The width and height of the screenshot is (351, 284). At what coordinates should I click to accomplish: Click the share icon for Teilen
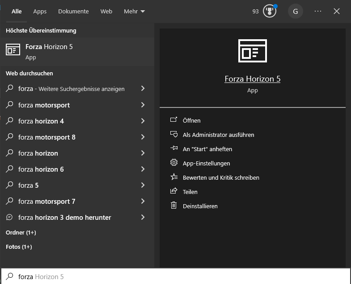pos(173,191)
